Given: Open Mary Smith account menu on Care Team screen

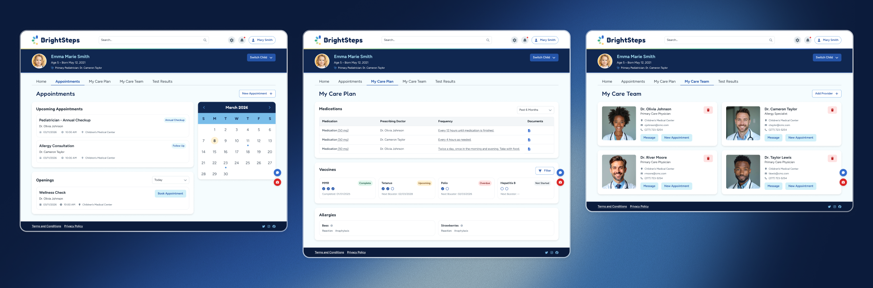Looking at the screenshot, I should tap(828, 40).
